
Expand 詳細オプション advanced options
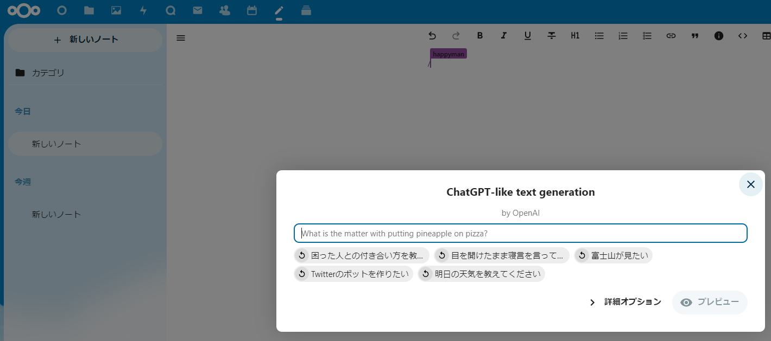[x=625, y=302]
